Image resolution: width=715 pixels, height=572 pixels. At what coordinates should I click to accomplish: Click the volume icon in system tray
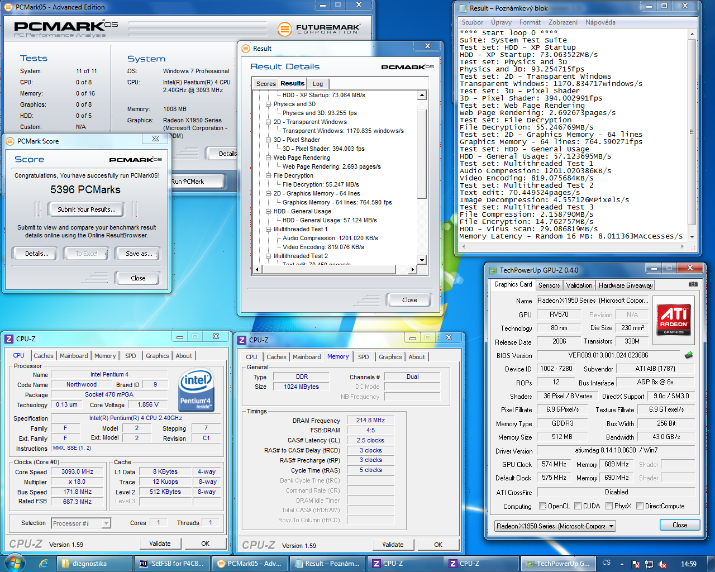click(662, 564)
